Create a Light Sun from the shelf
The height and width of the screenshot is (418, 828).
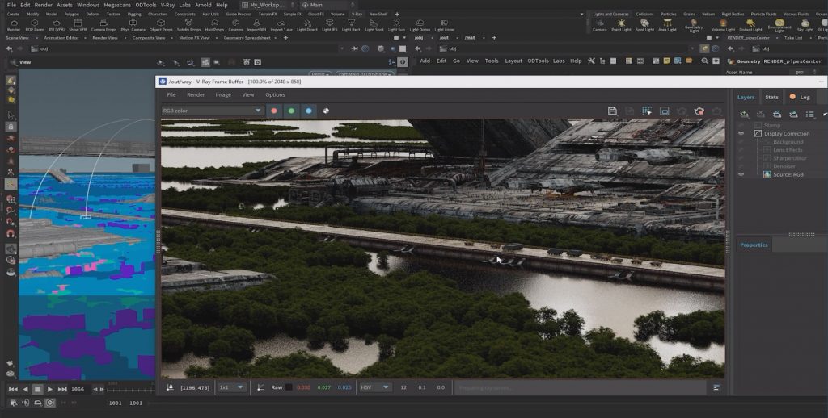tap(396, 23)
